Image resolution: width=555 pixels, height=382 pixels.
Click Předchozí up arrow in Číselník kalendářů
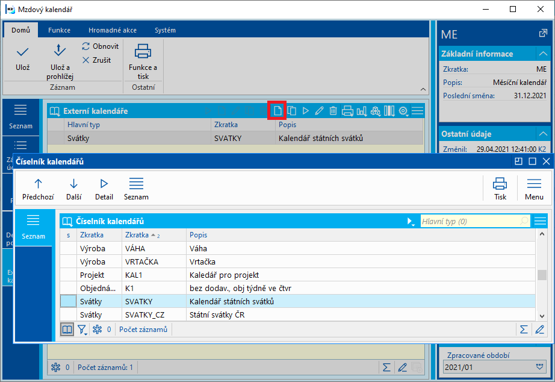38,189
